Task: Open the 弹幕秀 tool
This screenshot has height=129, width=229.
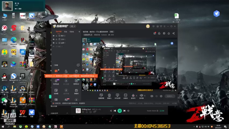Action: point(76,91)
